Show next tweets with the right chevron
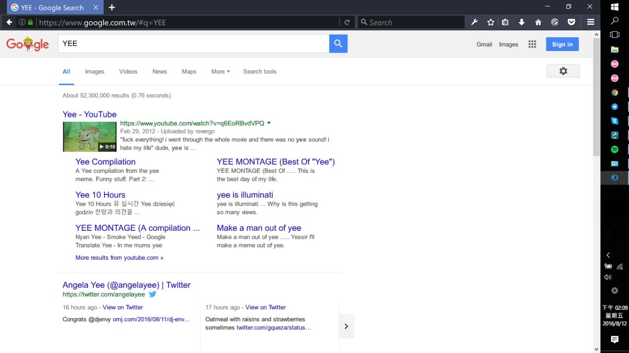Screen dimensions: 629x353 (x=346, y=326)
